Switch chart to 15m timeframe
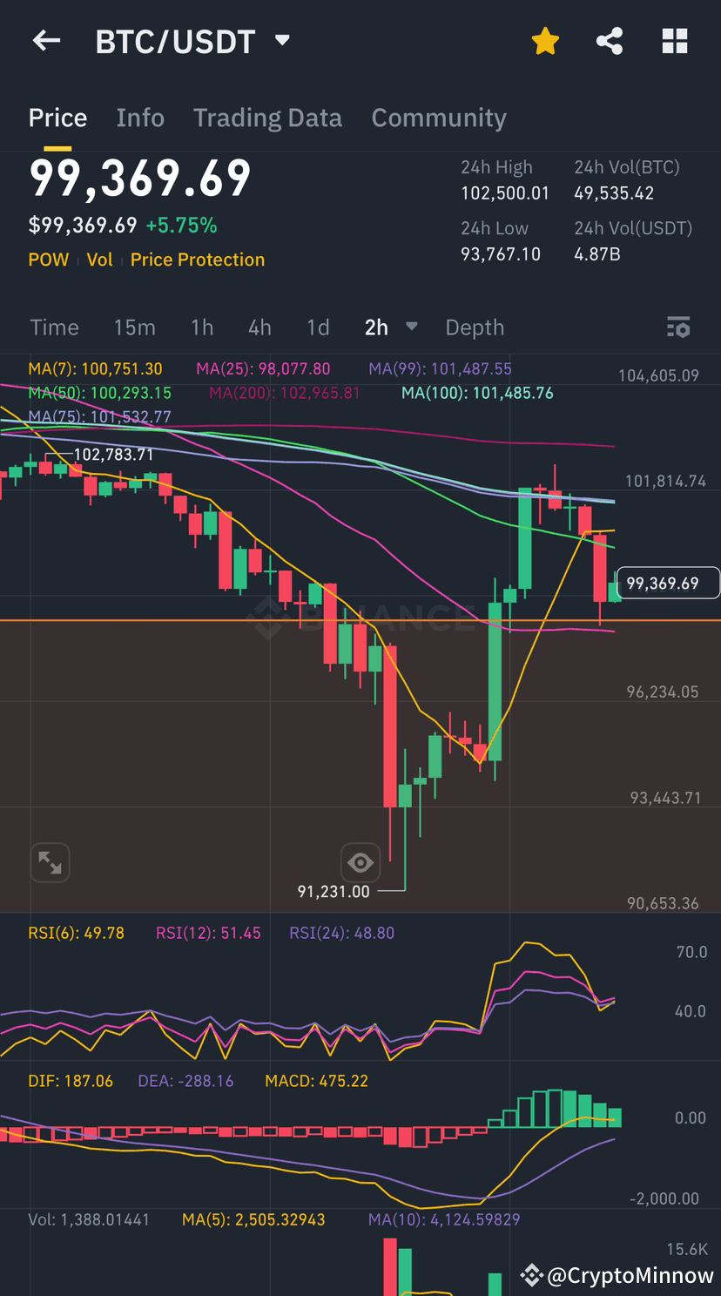Image resolution: width=721 pixels, height=1296 pixels. [x=134, y=327]
